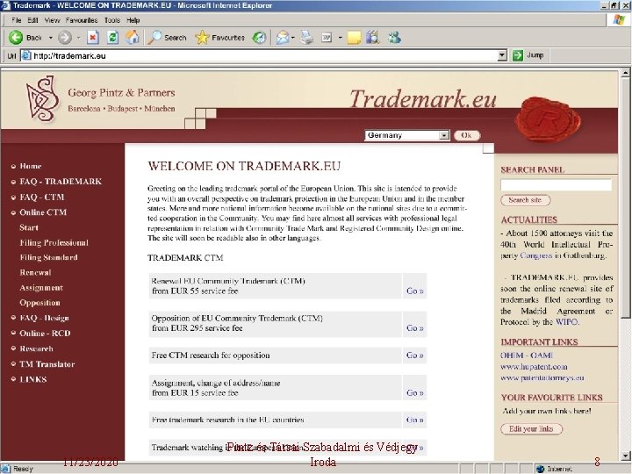
Task: Click the vertical scrollbar down arrow
Action: point(625,456)
